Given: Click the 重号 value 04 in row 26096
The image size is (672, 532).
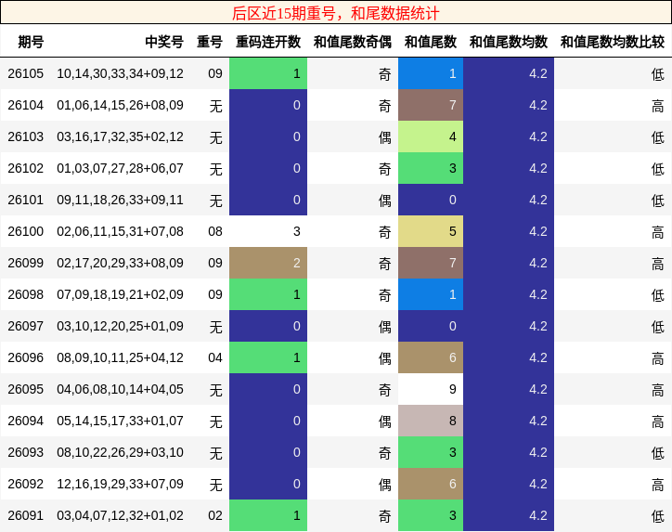Looking at the screenshot, I should tap(215, 357).
